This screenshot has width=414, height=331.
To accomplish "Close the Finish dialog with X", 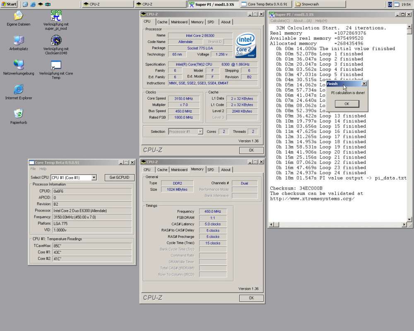I will [364, 84].
